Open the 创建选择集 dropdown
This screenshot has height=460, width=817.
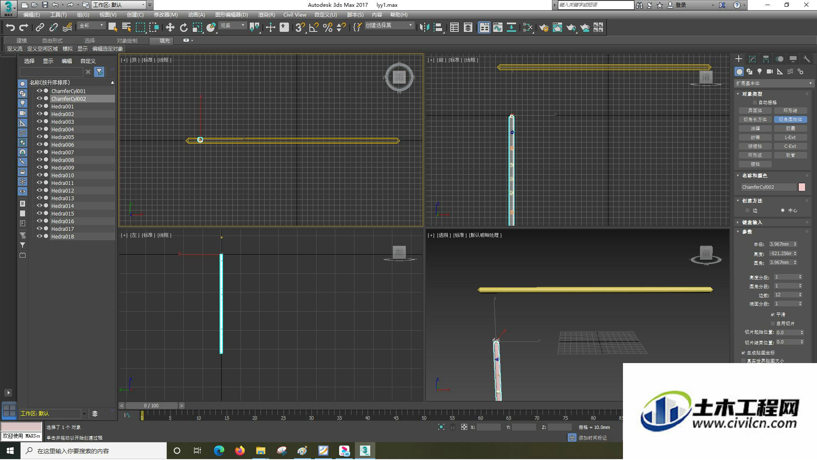tap(389, 26)
